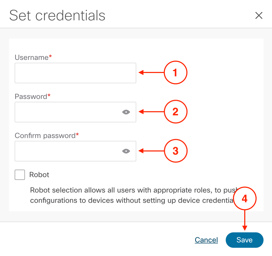Cancel the credentials dialog
This screenshot has width=272, height=256.
click(x=206, y=240)
